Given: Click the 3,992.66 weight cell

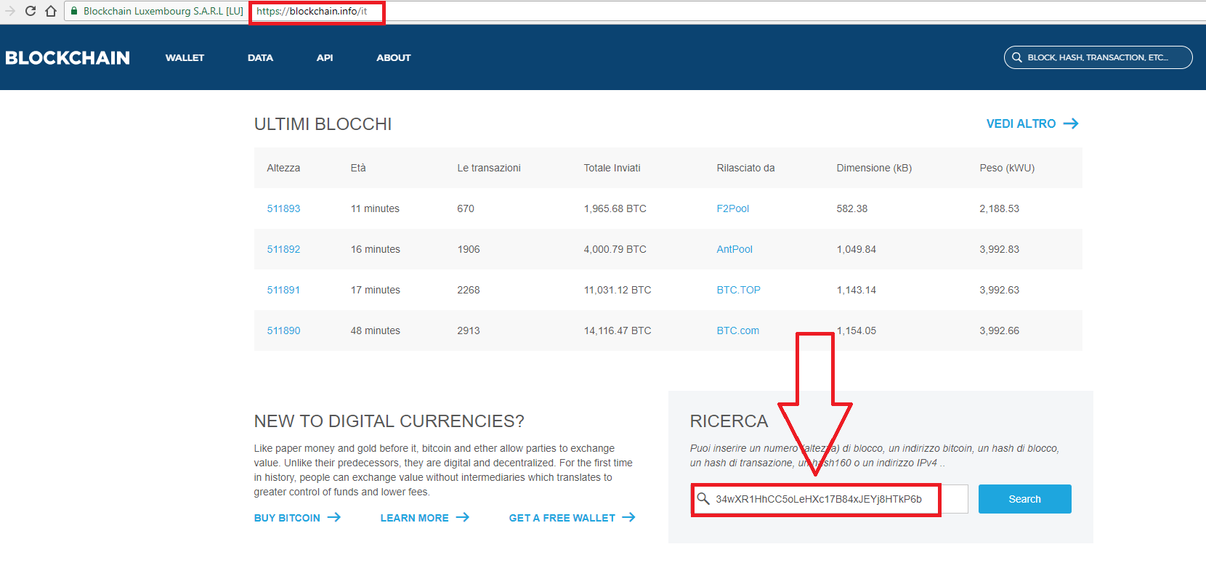Looking at the screenshot, I should click(x=999, y=330).
